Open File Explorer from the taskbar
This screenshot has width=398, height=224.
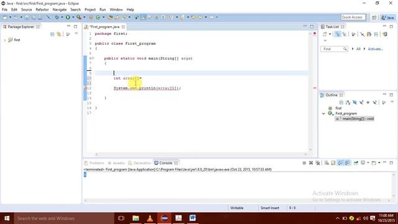tap(136, 218)
